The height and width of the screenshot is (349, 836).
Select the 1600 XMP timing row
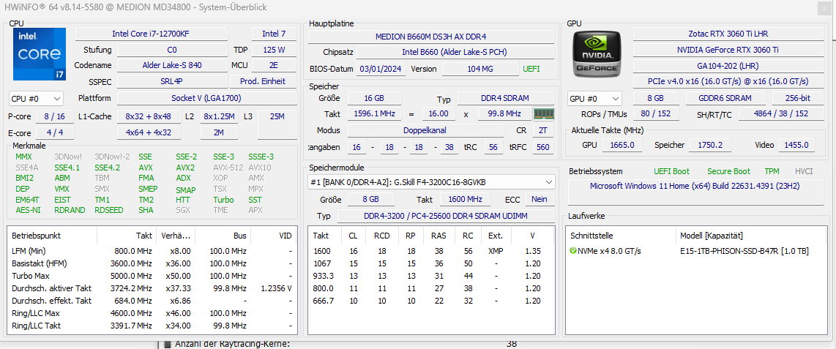[430, 251]
